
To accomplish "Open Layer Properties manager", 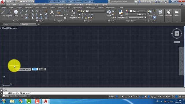I will [x=73, y=14].
